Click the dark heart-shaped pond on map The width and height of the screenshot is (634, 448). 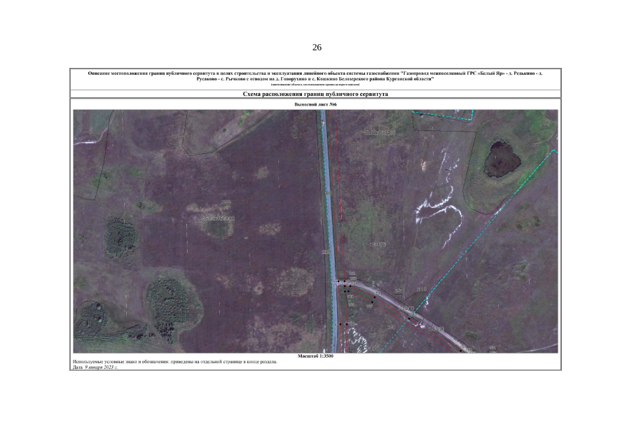point(504,157)
